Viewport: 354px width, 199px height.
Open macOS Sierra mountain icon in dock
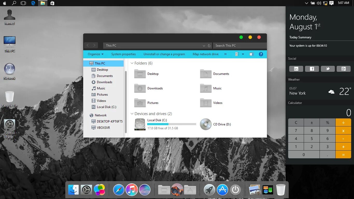(x=177, y=190)
